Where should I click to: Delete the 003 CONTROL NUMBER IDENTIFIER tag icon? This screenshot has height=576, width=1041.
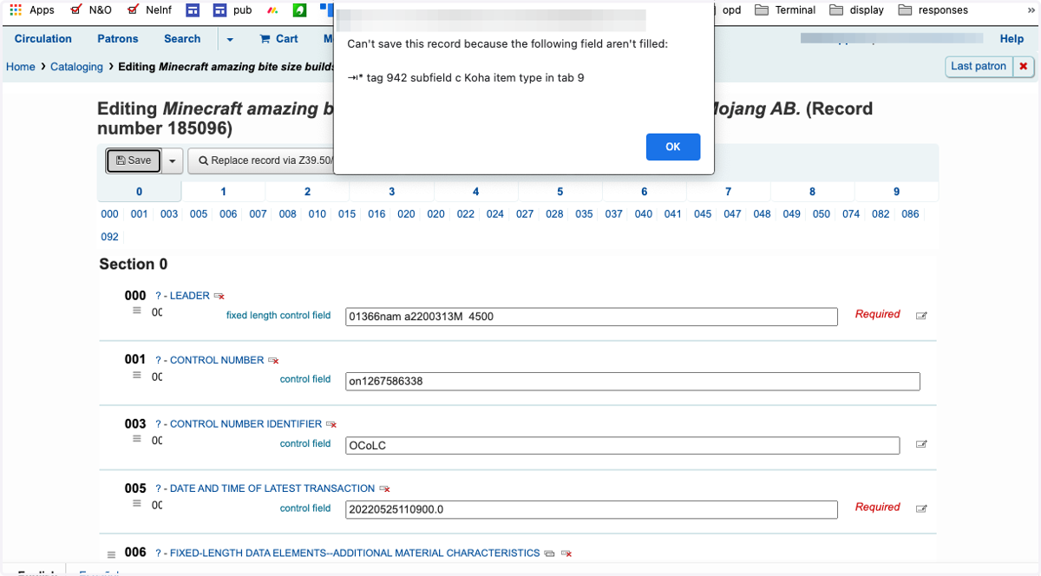331,425
